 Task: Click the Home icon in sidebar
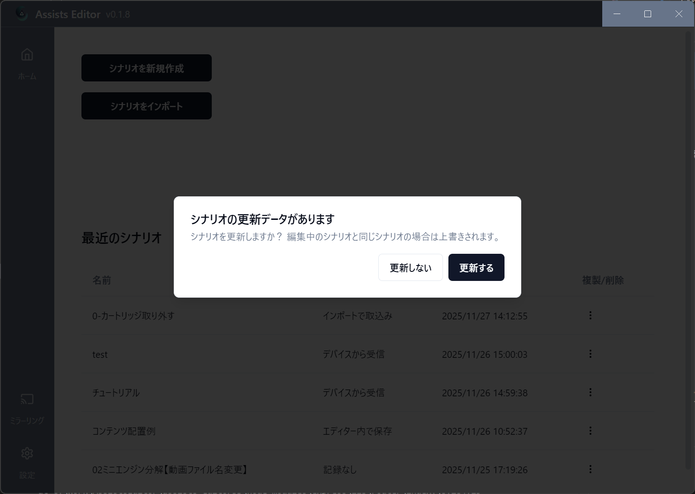pyautogui.click(x=27, y=55)
